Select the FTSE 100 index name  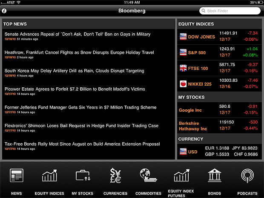click(x=198, y=69)
